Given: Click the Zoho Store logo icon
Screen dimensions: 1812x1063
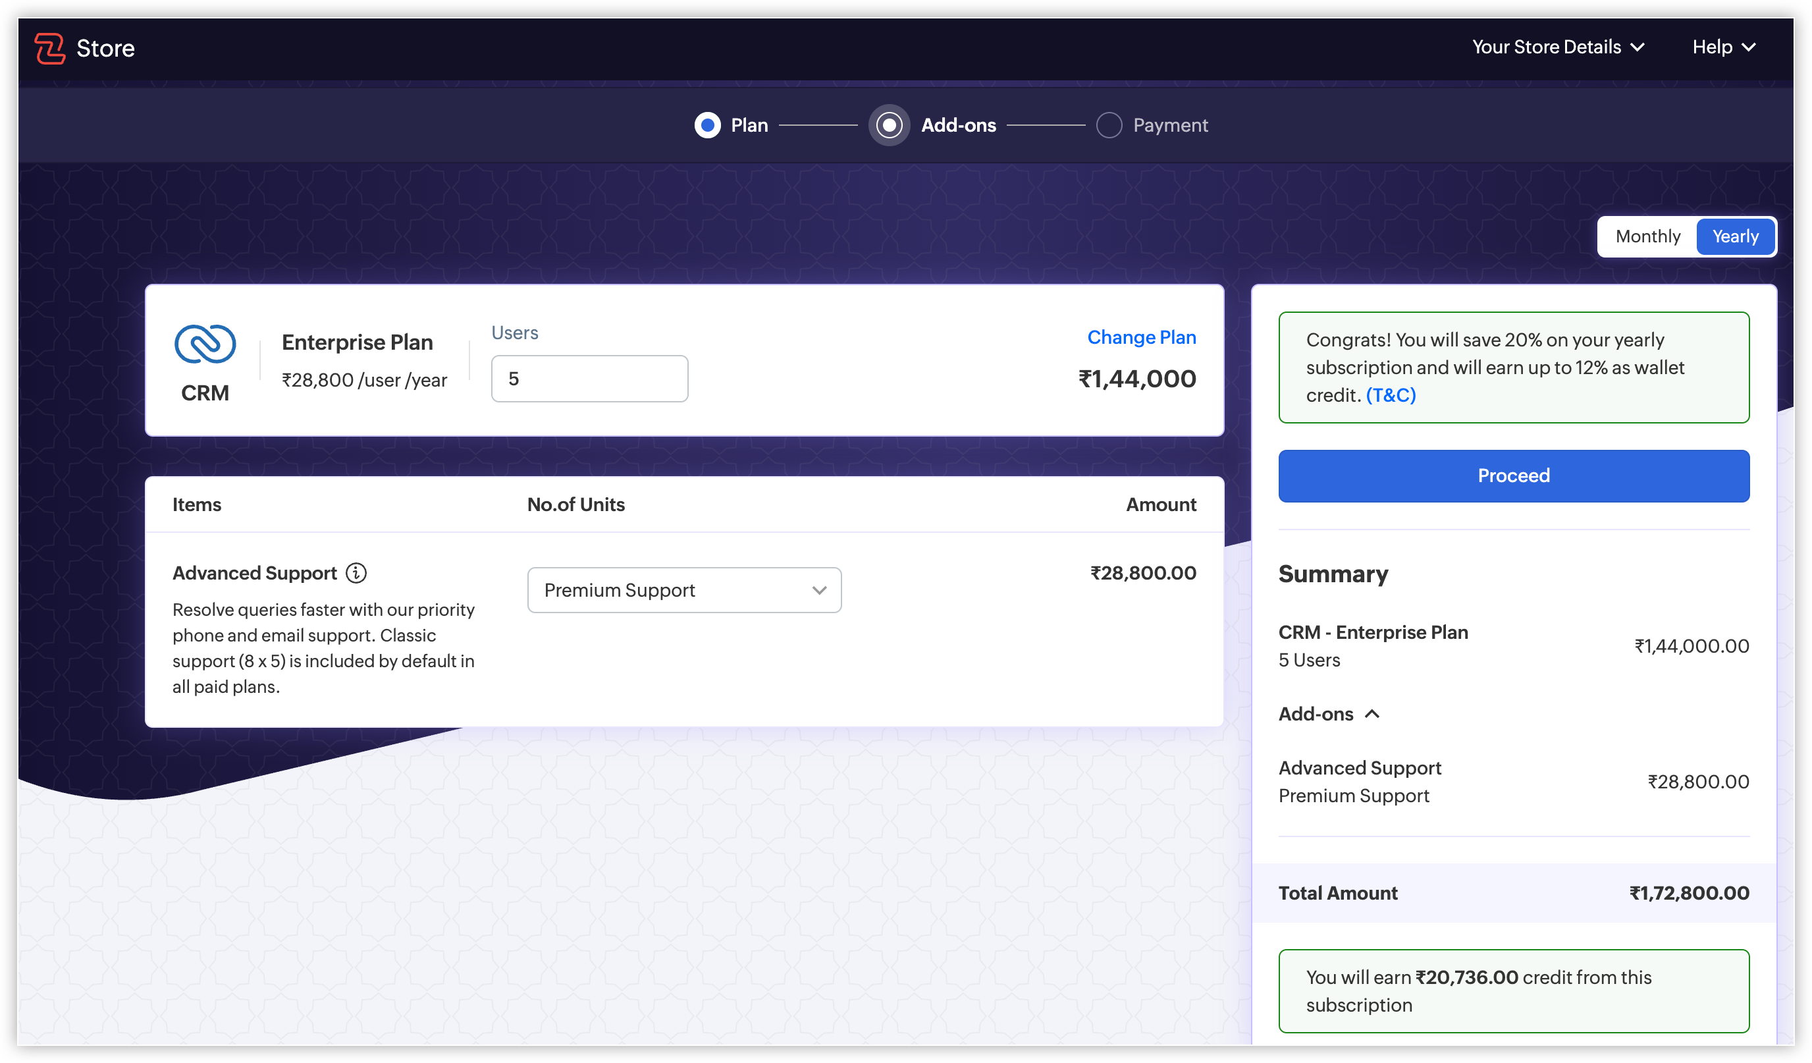Looking at the screenshot, I should click(x=49, y=48).
